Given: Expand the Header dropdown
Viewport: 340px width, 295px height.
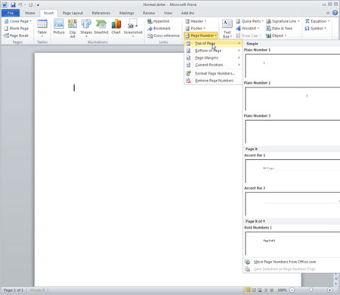Looking at the screenshot, I should 196,21.
